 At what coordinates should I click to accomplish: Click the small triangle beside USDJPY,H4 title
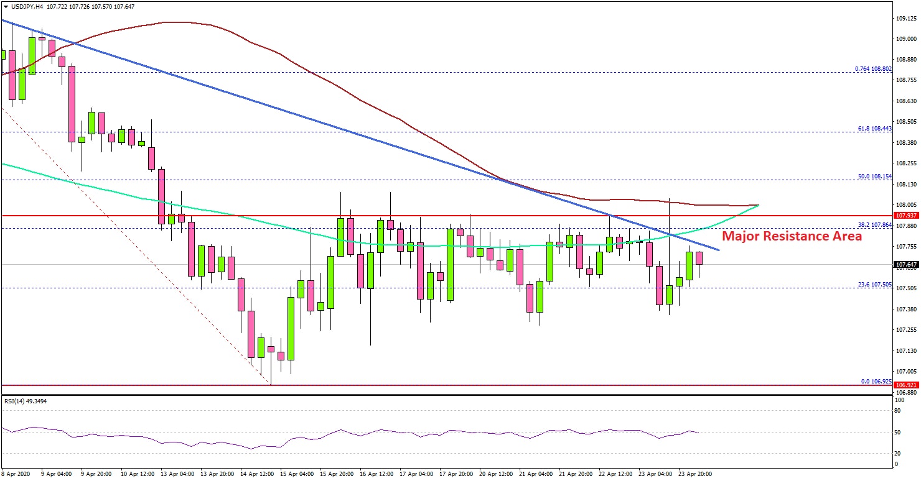tap(6, 6)
